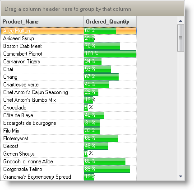
Task: Select the Carnarvon Tigers row
Action: point(69,62)
